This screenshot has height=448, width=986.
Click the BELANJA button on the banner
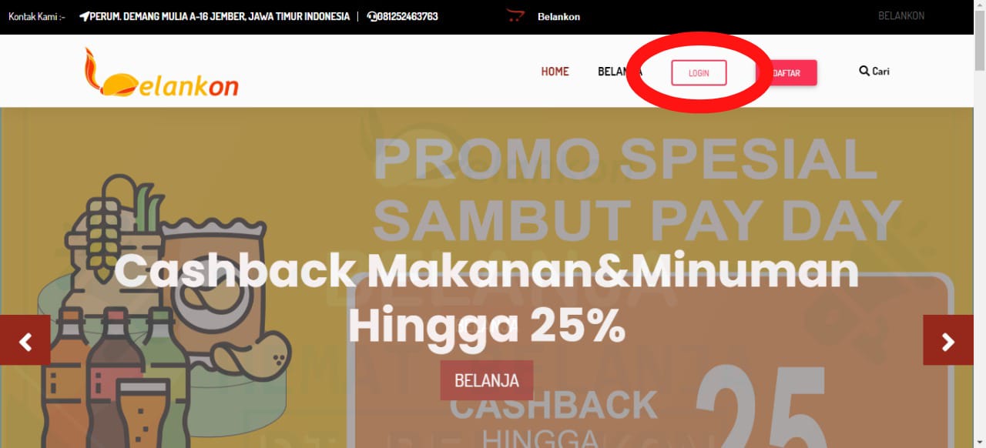487,380
